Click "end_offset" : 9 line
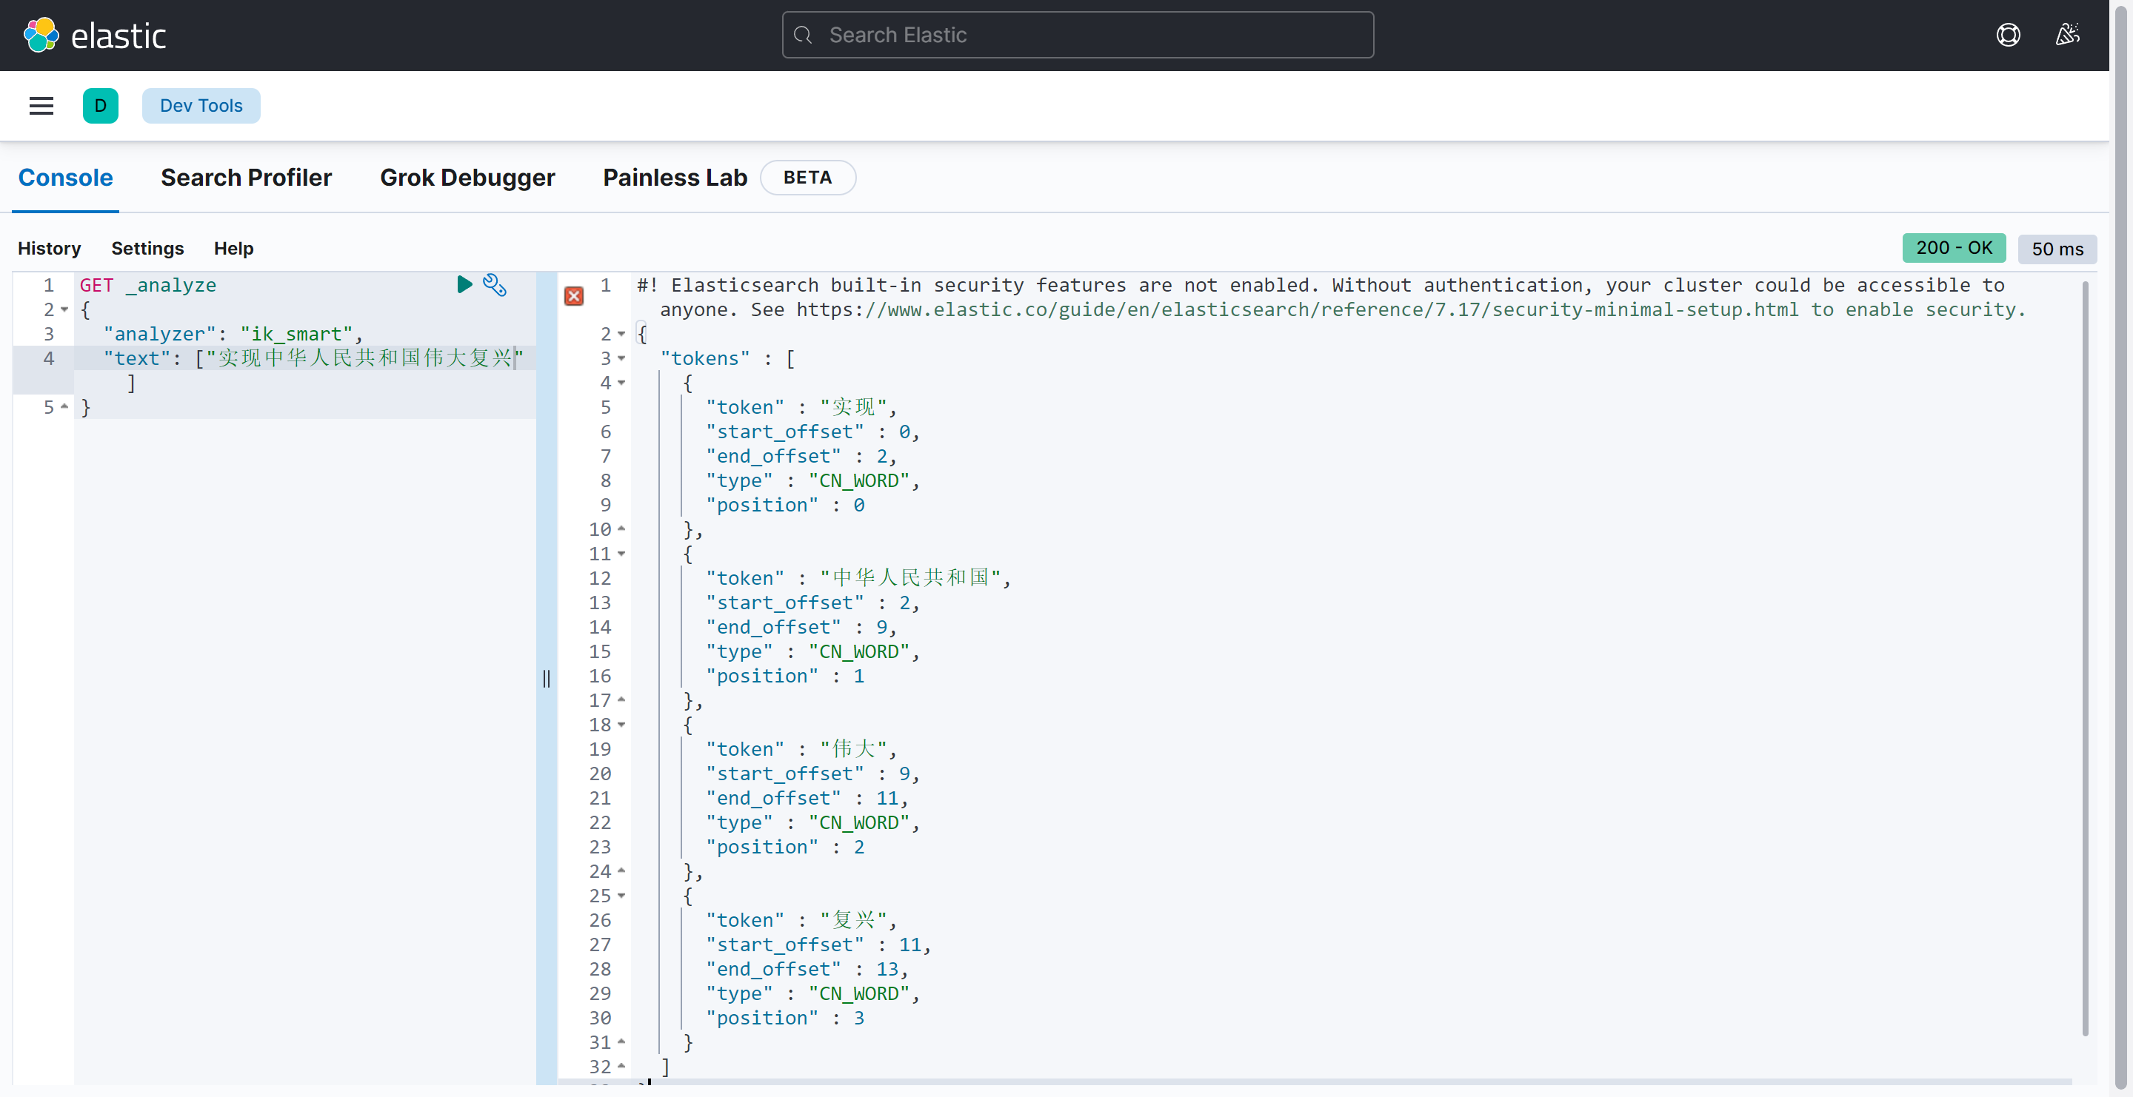 (x=801, y=627)
